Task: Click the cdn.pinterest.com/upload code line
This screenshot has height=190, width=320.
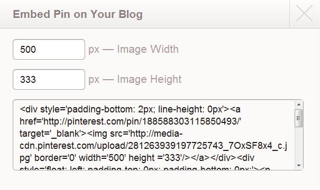Action: tap(153, 146)
